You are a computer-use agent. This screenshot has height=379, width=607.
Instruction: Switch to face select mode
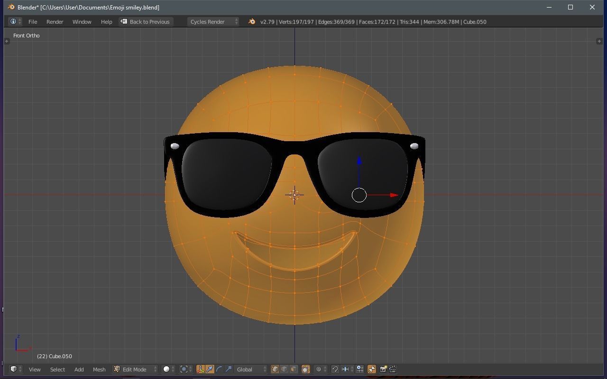[x=294, y=370]
